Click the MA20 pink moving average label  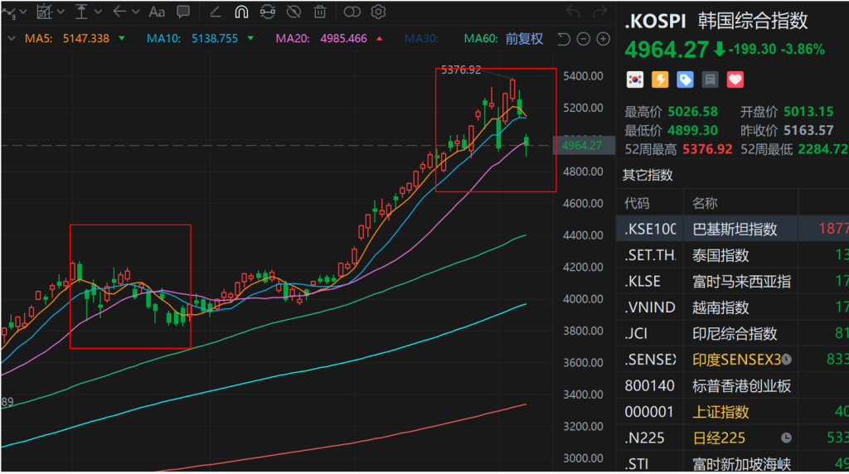pyautogui.click(x=322, y=39)
